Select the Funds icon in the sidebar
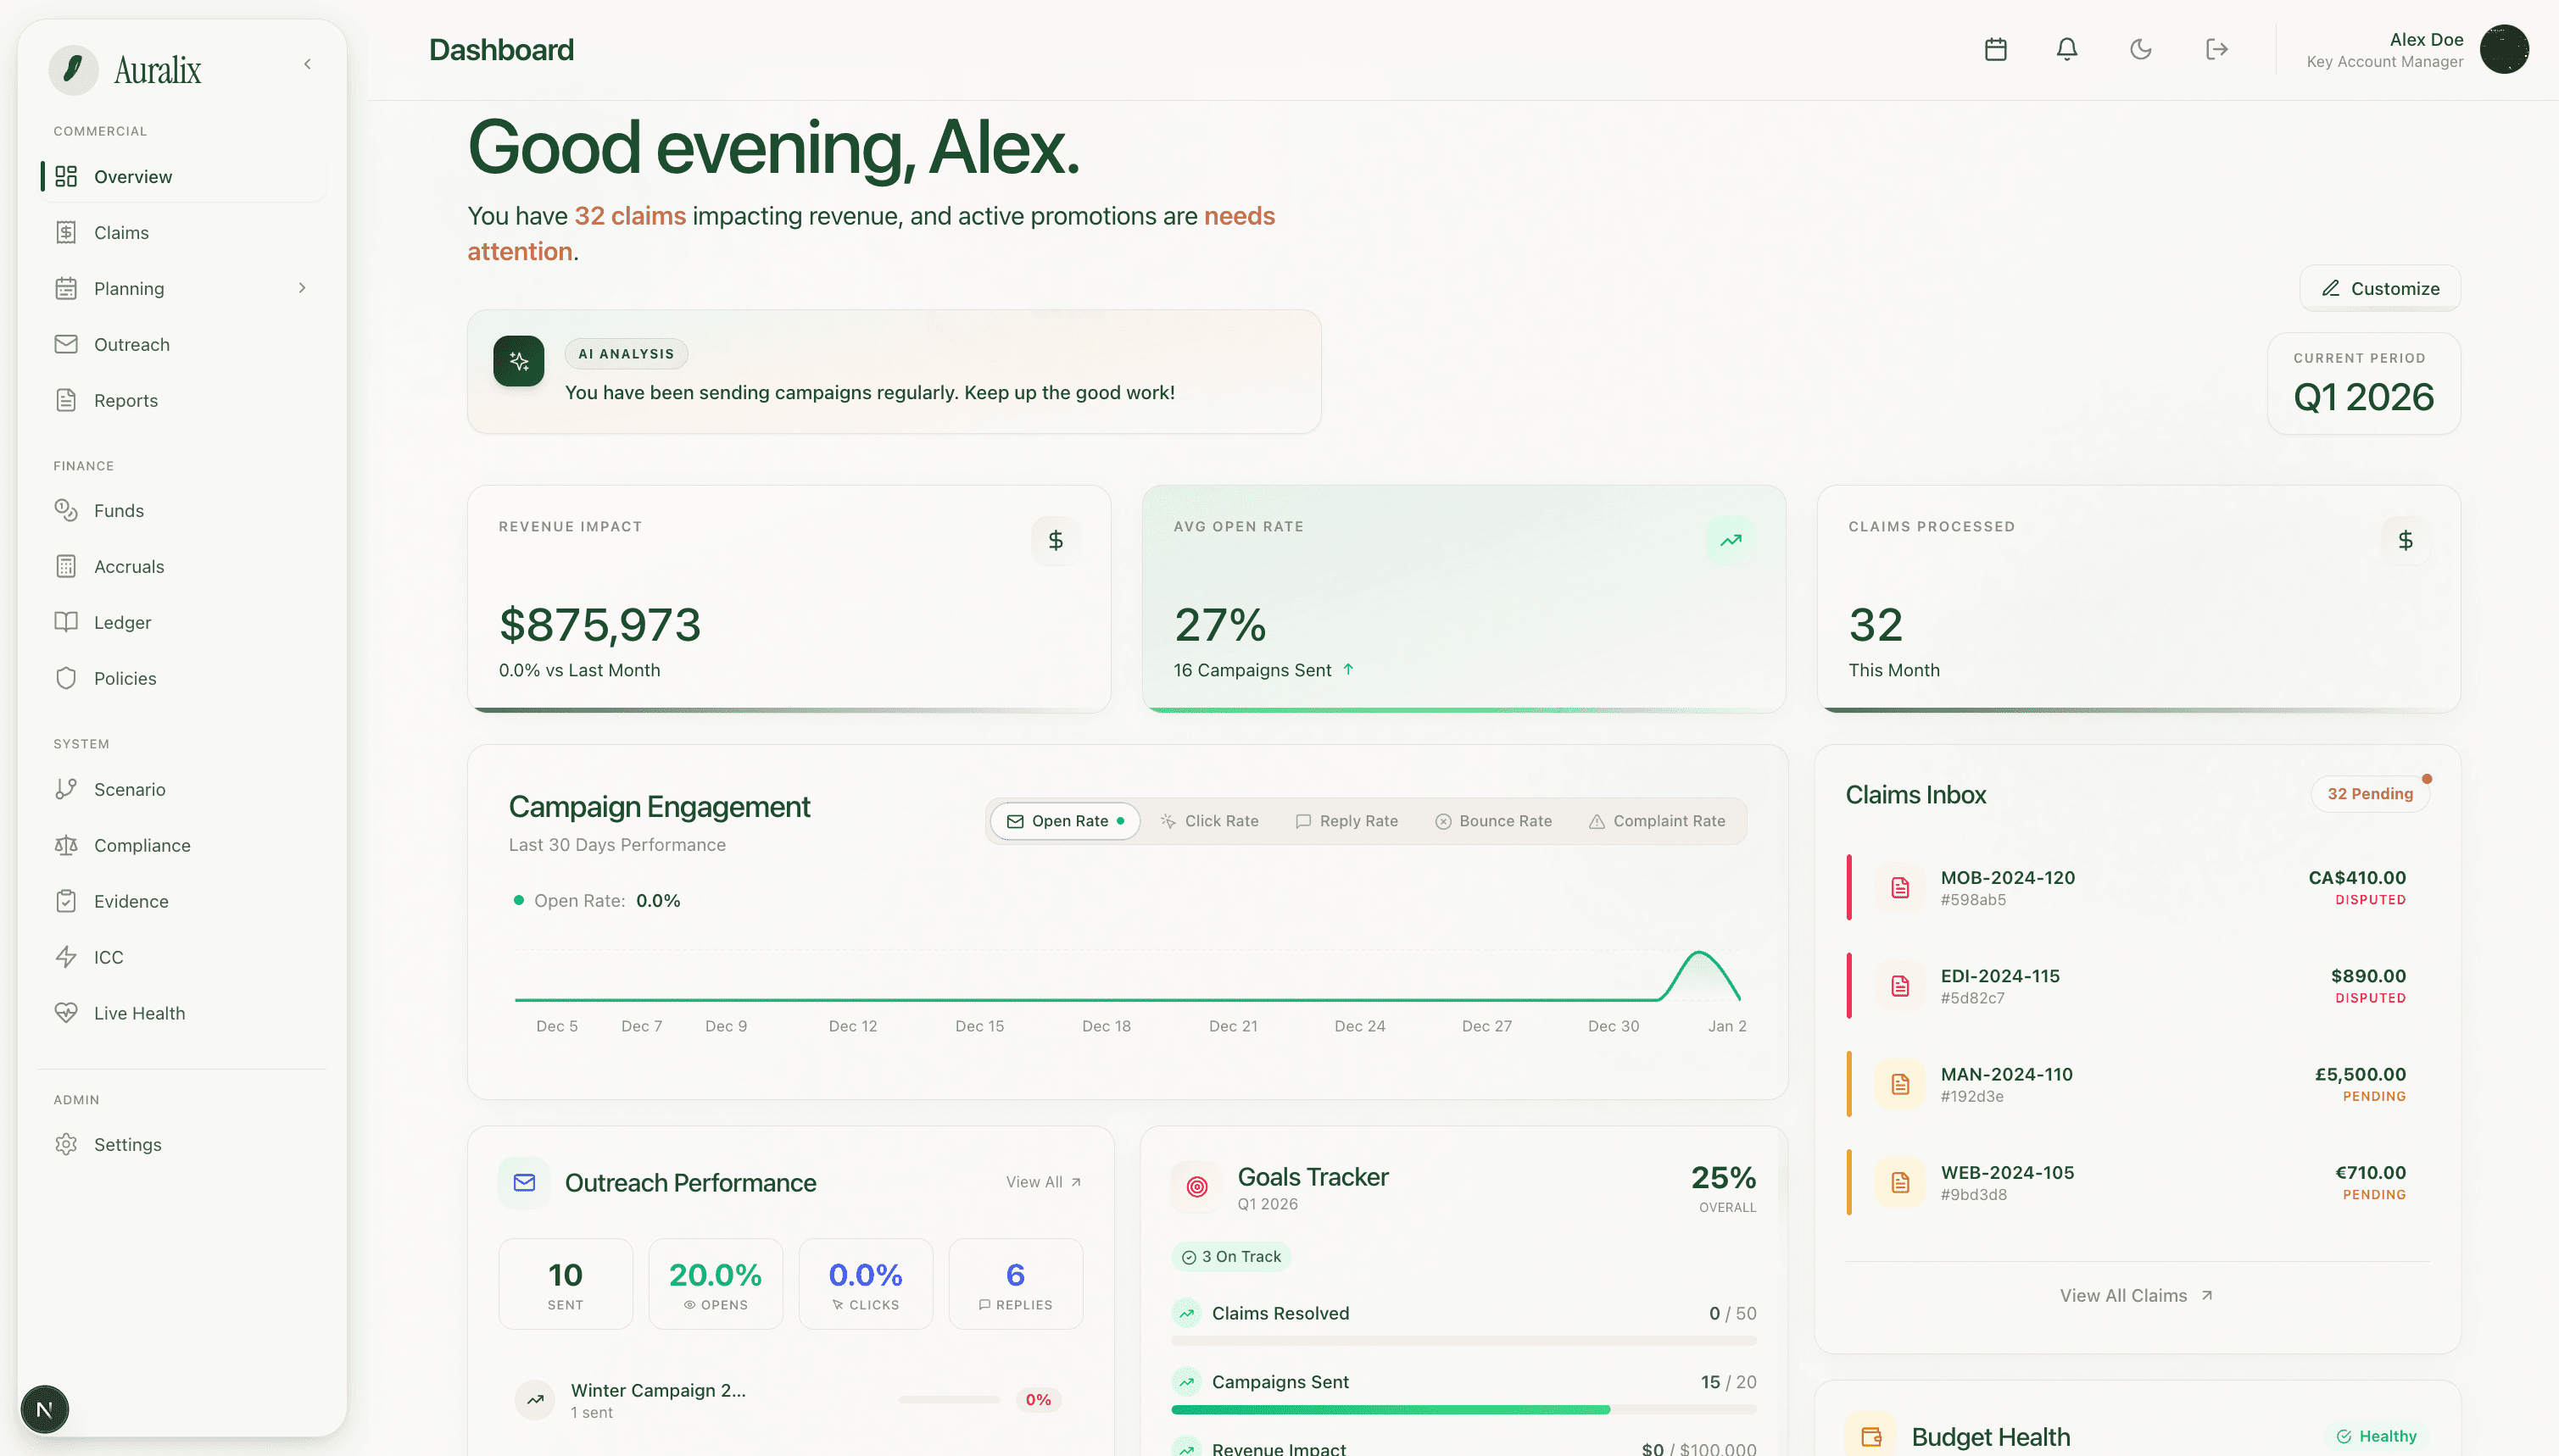 click(x=66, y=510)
